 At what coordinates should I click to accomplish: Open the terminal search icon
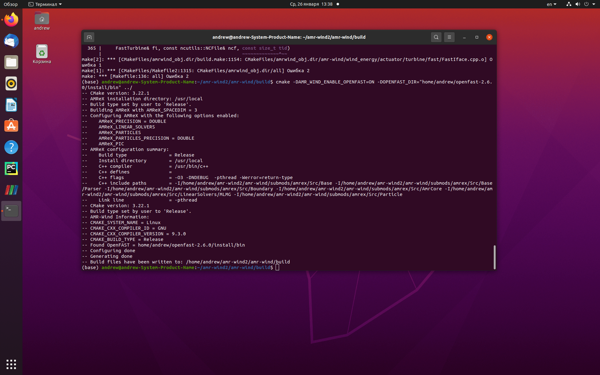click(x=436, y=37)
